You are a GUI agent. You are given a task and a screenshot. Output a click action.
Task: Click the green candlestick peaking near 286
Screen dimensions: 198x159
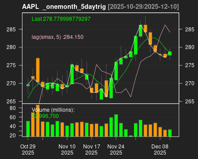140,30
